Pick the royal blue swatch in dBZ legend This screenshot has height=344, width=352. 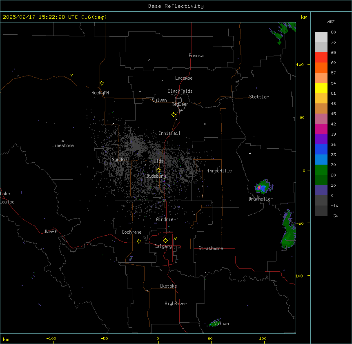321,149
